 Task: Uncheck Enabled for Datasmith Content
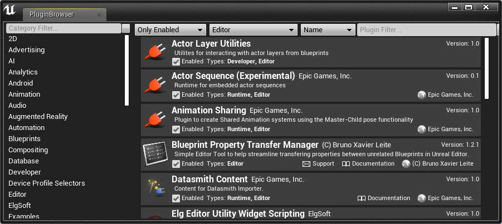coord(176,198)
